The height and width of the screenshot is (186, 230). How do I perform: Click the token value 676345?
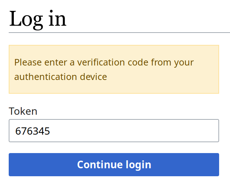32,131
